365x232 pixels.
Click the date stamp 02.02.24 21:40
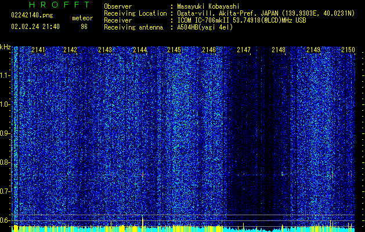pyautogui.click(x=35, y=27)
